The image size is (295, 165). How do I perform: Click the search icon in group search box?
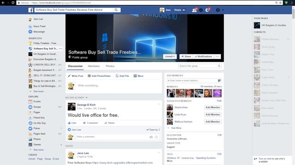pos(219,66)
